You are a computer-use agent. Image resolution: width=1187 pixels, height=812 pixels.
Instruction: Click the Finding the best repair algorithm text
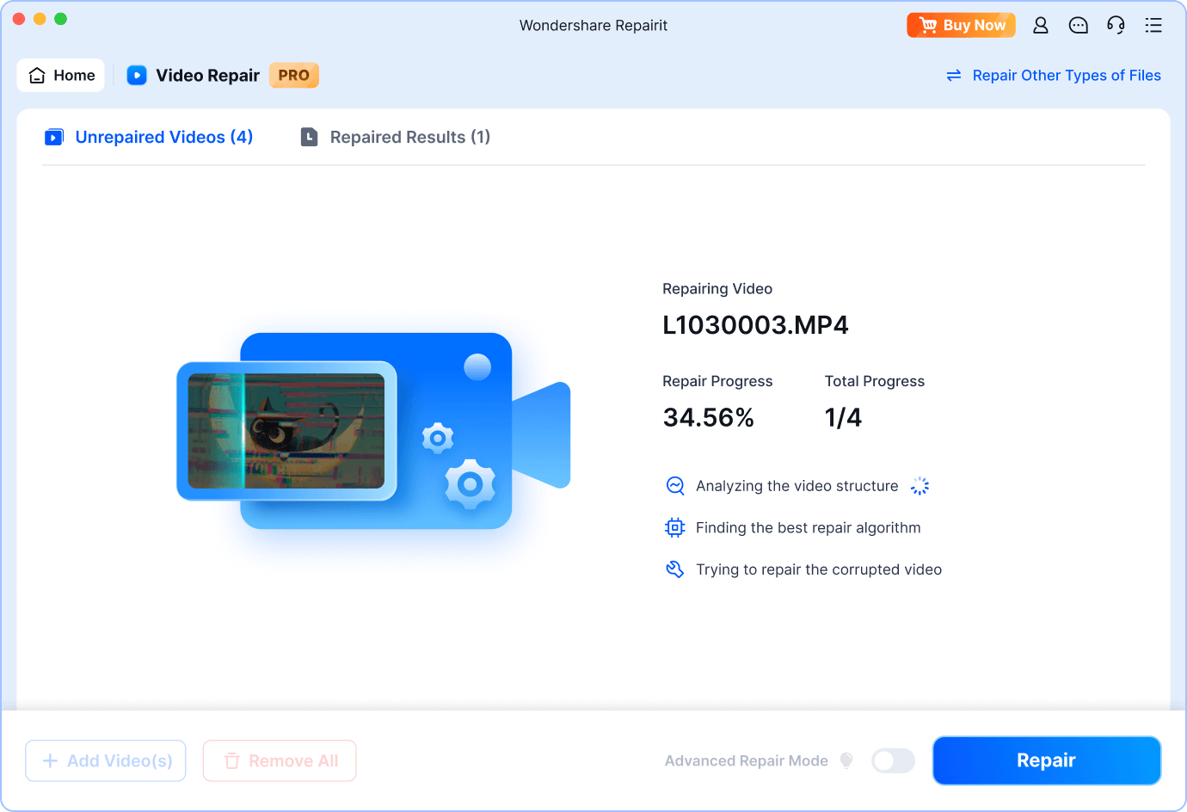808,527
